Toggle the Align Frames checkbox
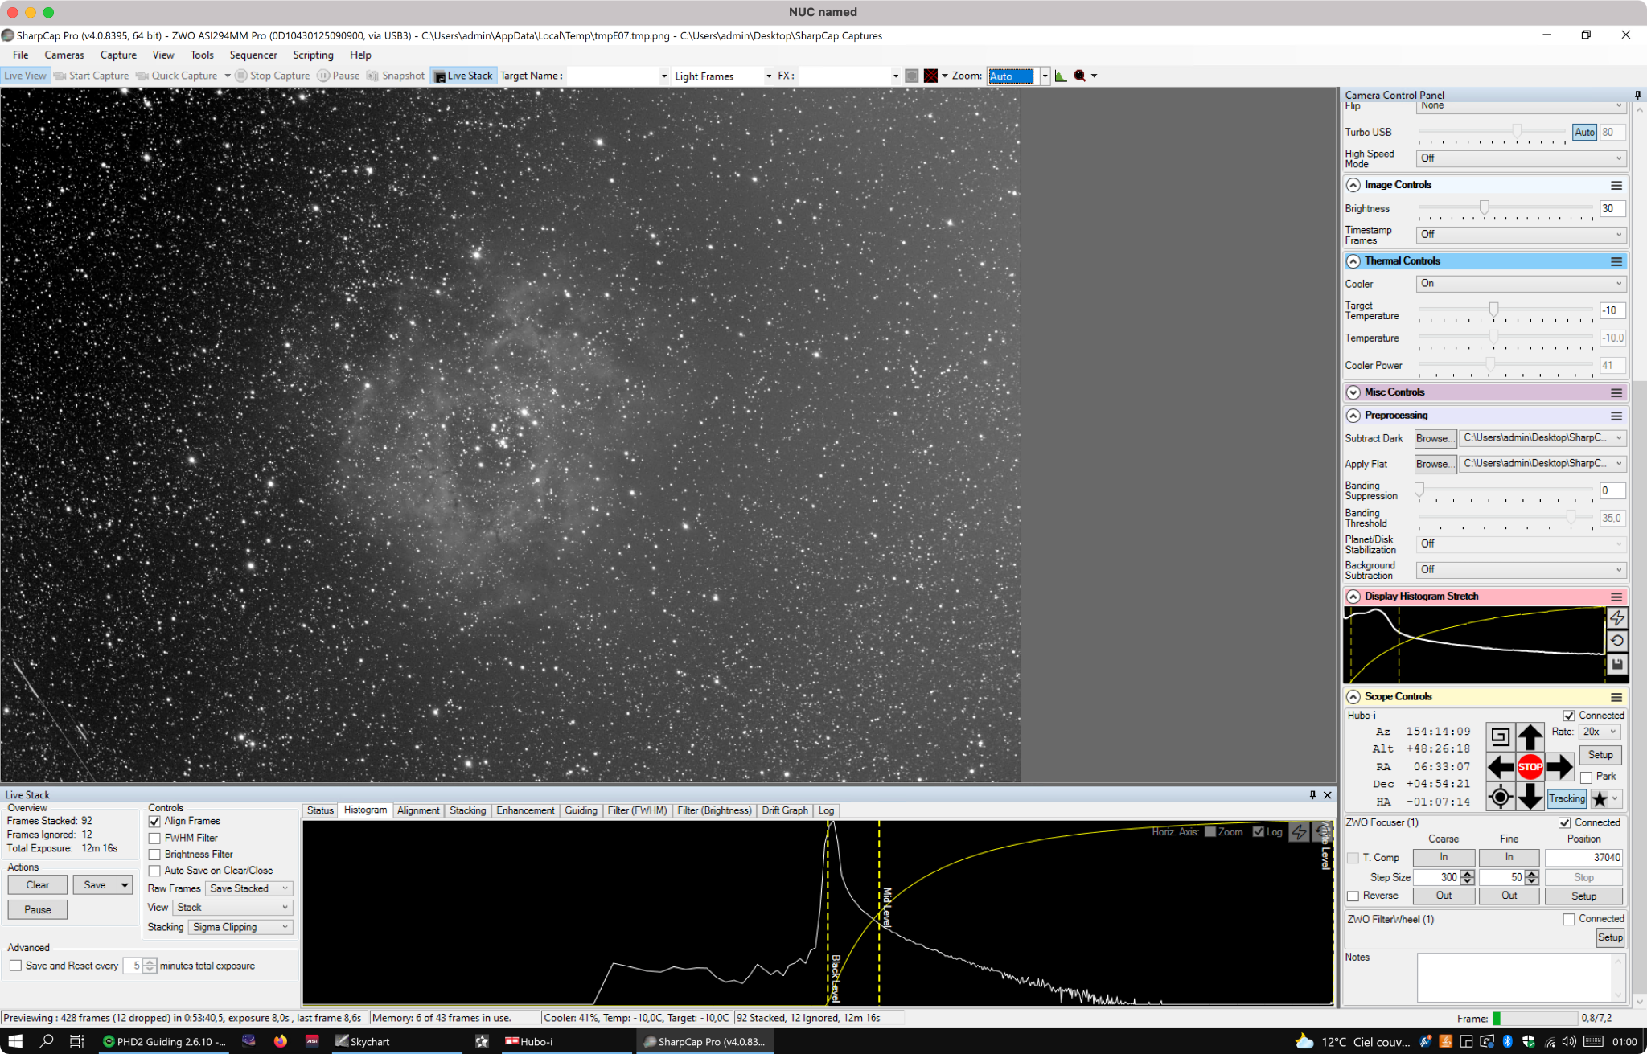Viewport: 1647px width, 1054px height. click(154, 821)
